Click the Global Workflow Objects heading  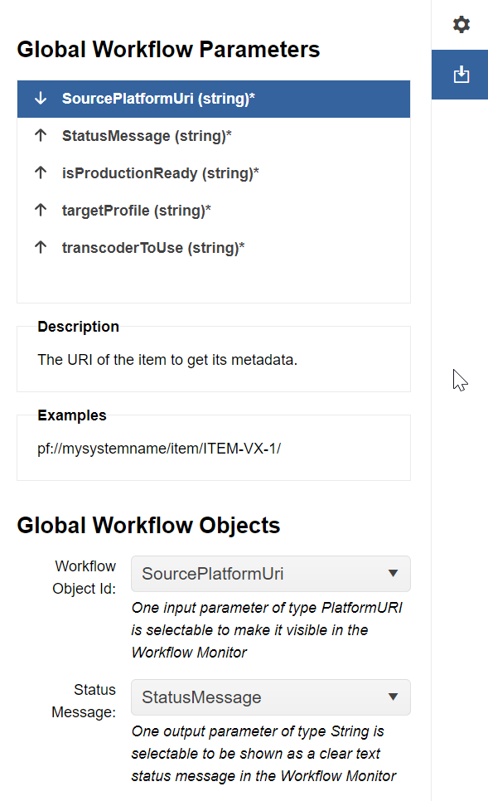click(148, 525)
